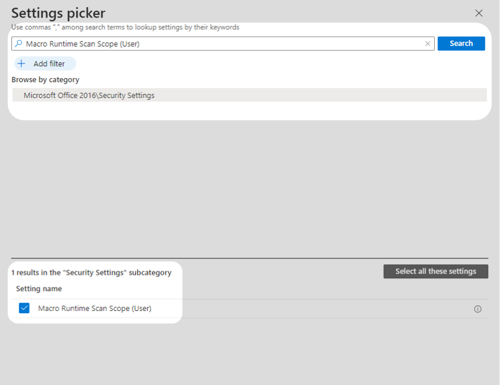Click the plus icon next to Add filter
500x385 pixels.
(x=22, y=63)
